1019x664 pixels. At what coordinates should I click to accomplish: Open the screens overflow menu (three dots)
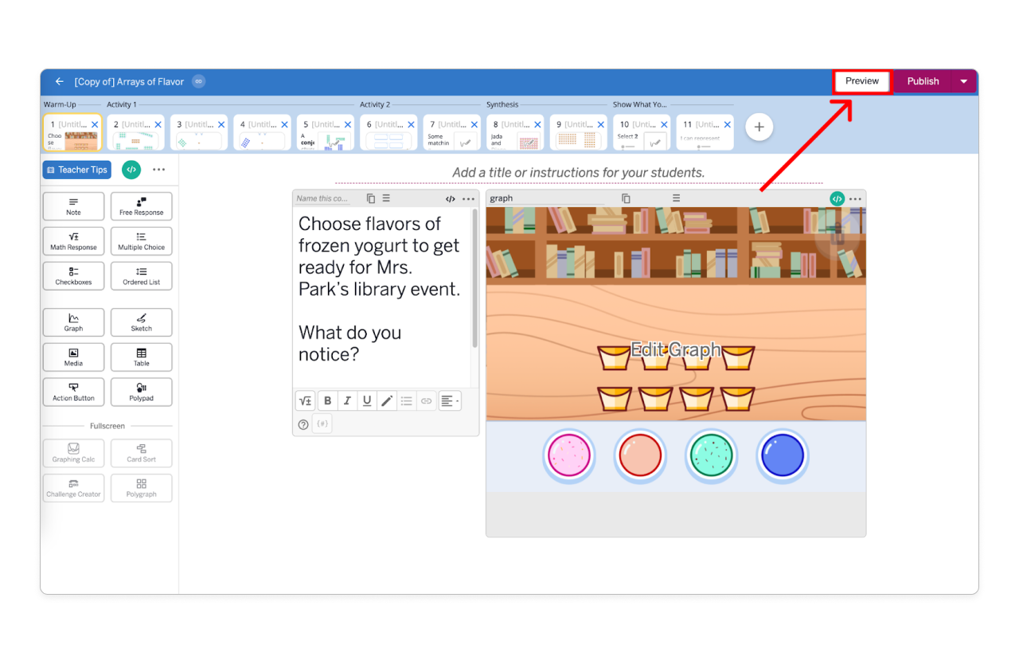tap(158, 170)
